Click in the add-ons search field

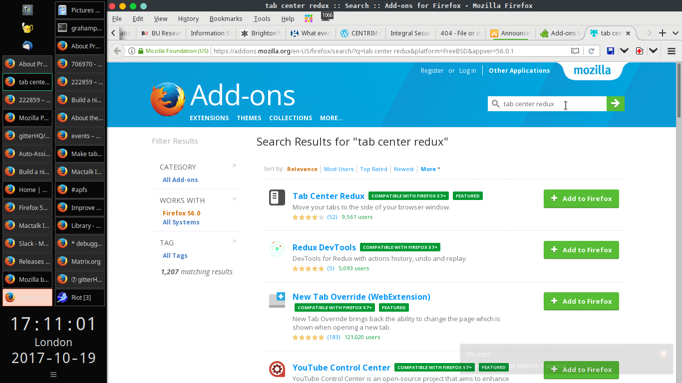click(547, 104)
